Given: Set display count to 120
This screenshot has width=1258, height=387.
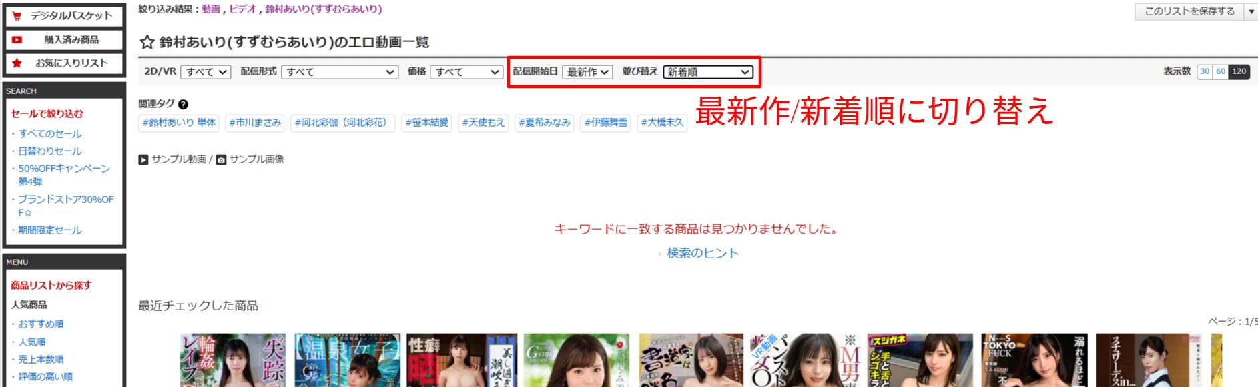Looking at the screenshot, I should (x=1239, y=71).
